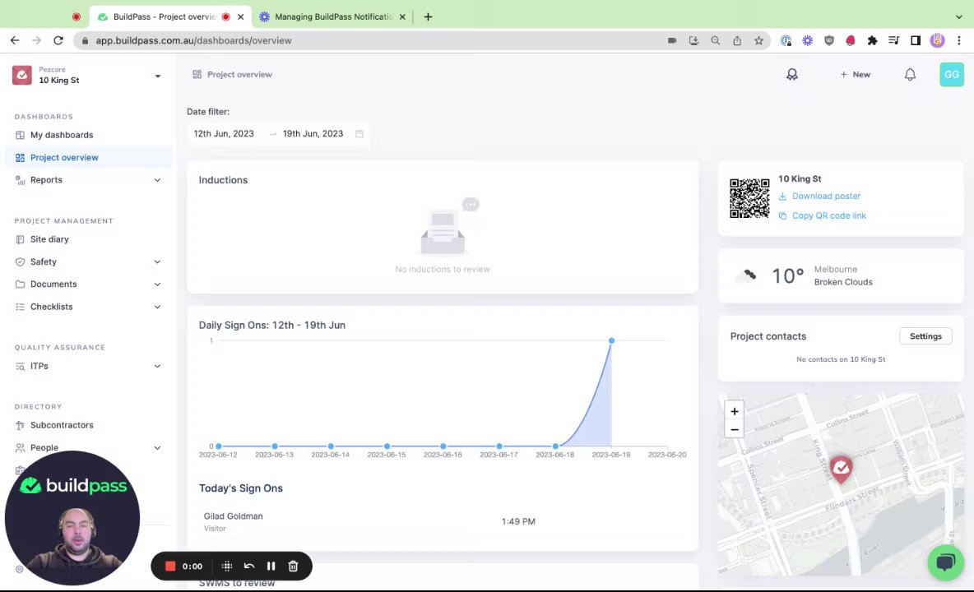Expand the Safety section
The width and height of the screenshot is (974, 592).
click(x=157, y=261)
